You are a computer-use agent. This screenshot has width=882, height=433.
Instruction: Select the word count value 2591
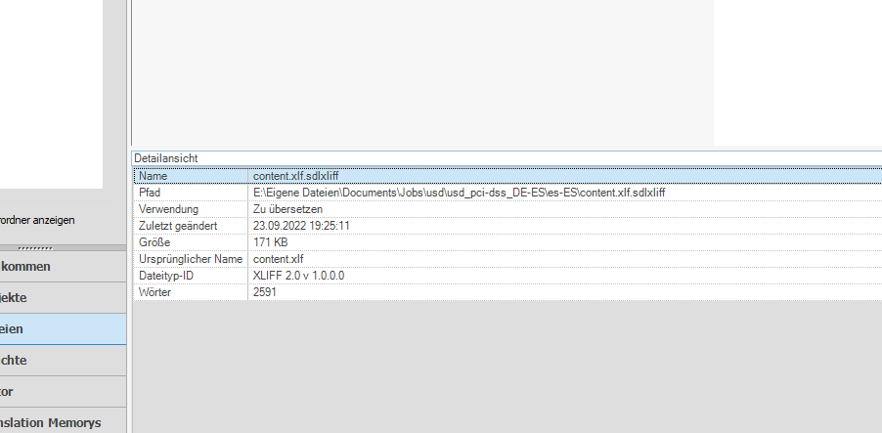[265, 292]
